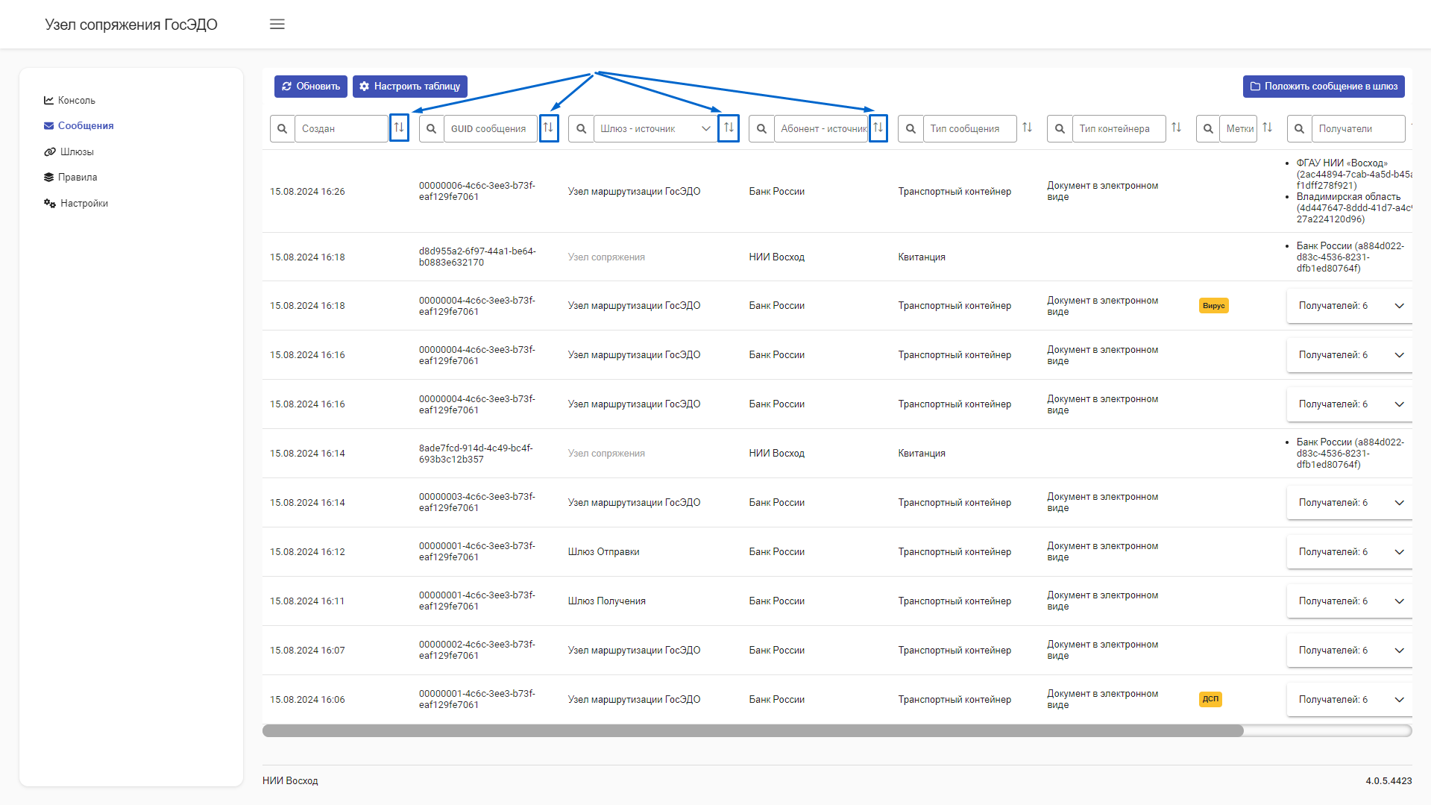This screenshot has width=1431, height=805.
Task: Click search icon of Шлюз - источник column
Action: [x=581, y=128]
